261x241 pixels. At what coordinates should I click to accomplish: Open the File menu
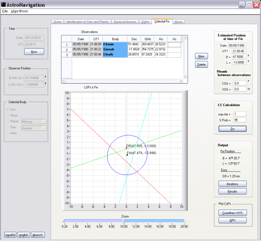pos(5,11)
